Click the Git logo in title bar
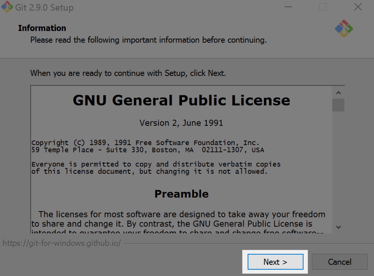 (7, 7)
